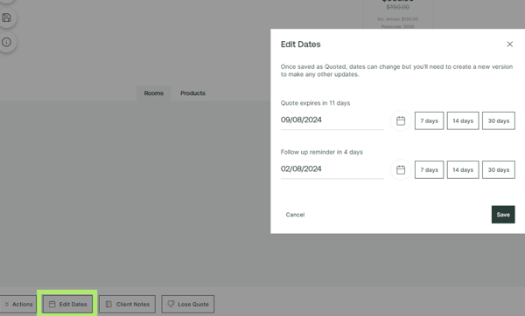Close the Edit Dates dialog with X

pos(509,45)
